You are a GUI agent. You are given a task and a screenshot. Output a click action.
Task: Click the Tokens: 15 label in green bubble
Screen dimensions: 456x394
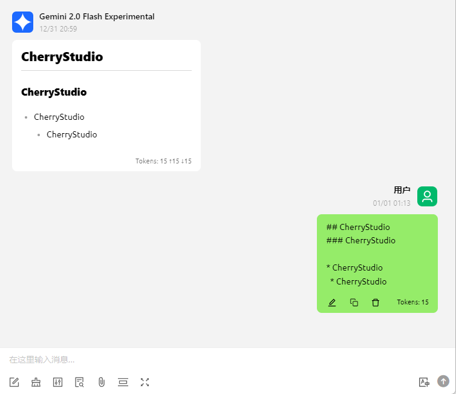[x=412, y=302]
